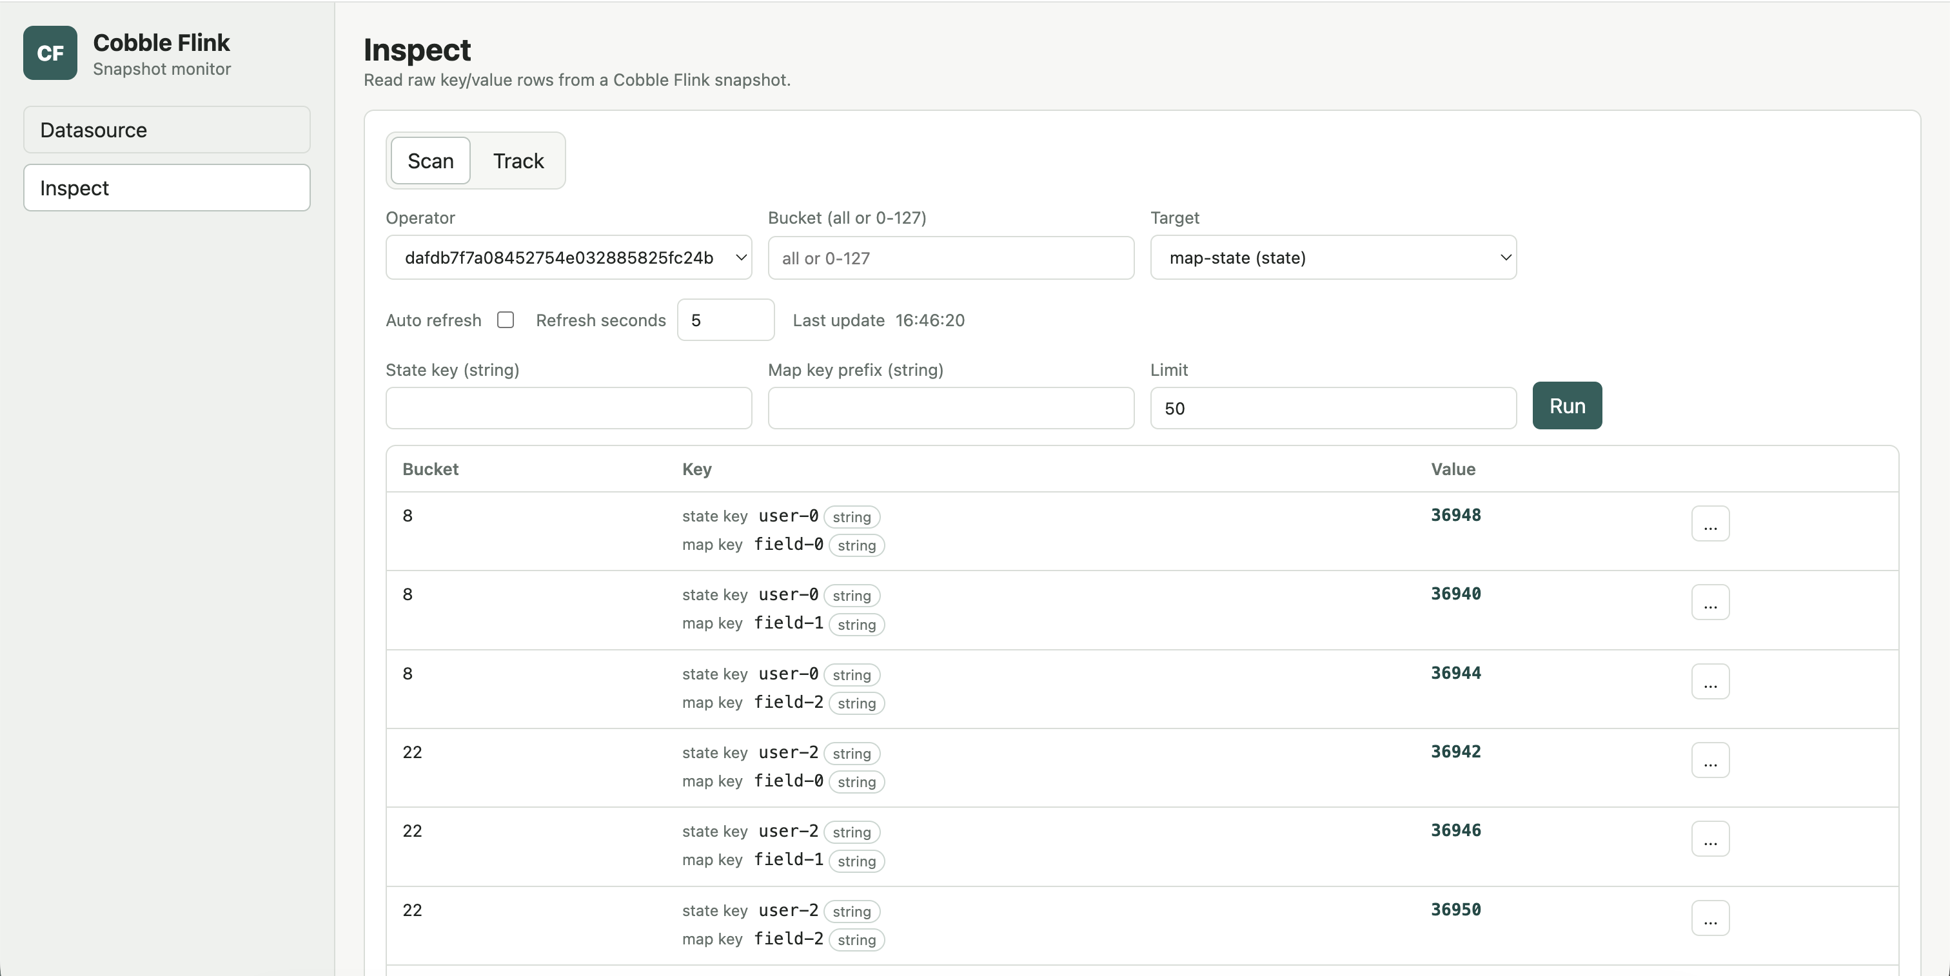Select the Inspect sidebar item
The height and width of the screenshot is (976, 1950).
click(x=166, y=188)
